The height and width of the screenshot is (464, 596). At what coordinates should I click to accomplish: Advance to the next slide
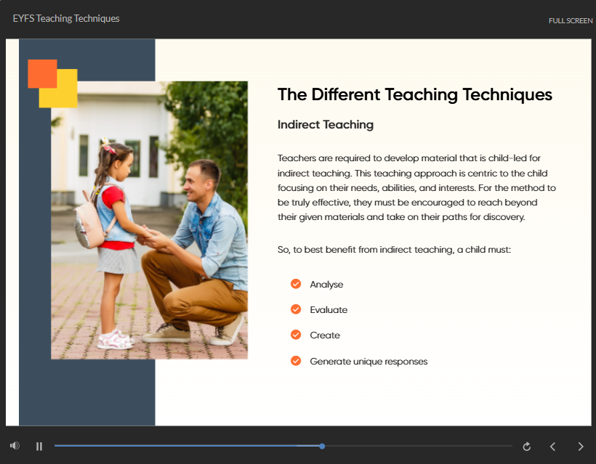(580, 447)
